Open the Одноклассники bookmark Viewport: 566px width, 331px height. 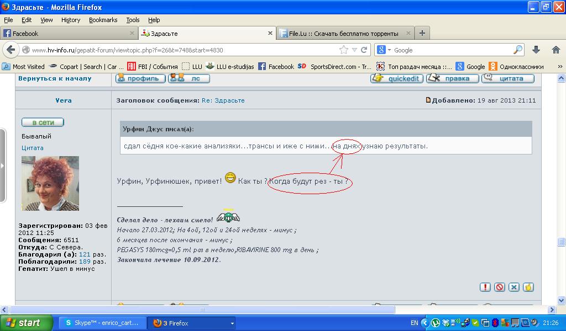[x=517, y=67]
